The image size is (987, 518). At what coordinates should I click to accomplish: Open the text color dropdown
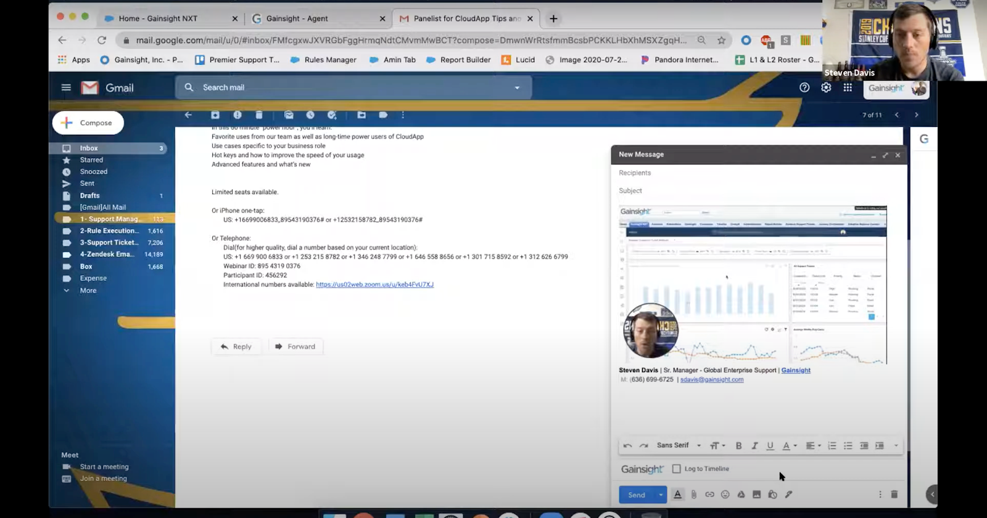(790, 446)
